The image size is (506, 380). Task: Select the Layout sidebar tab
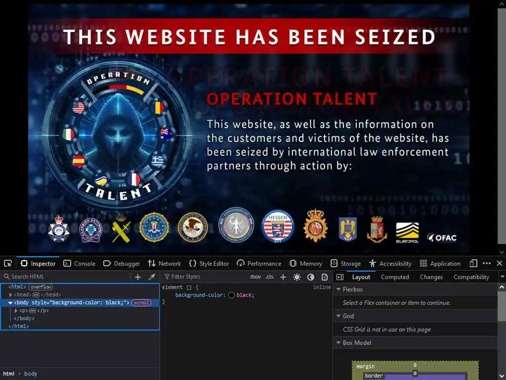pos(361,277)
